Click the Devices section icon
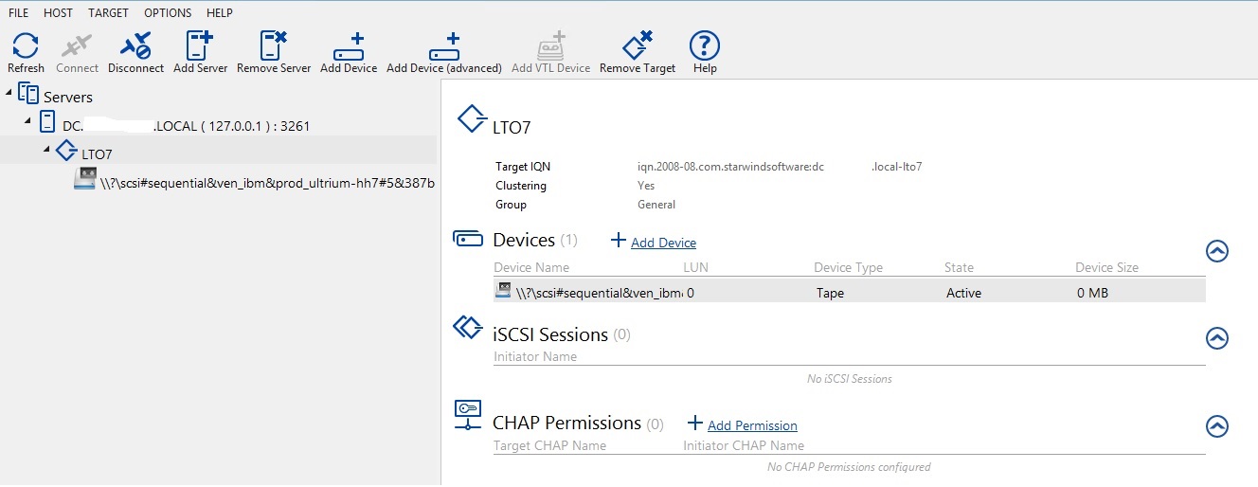The image size is (1258, 487). click(468, 238)
